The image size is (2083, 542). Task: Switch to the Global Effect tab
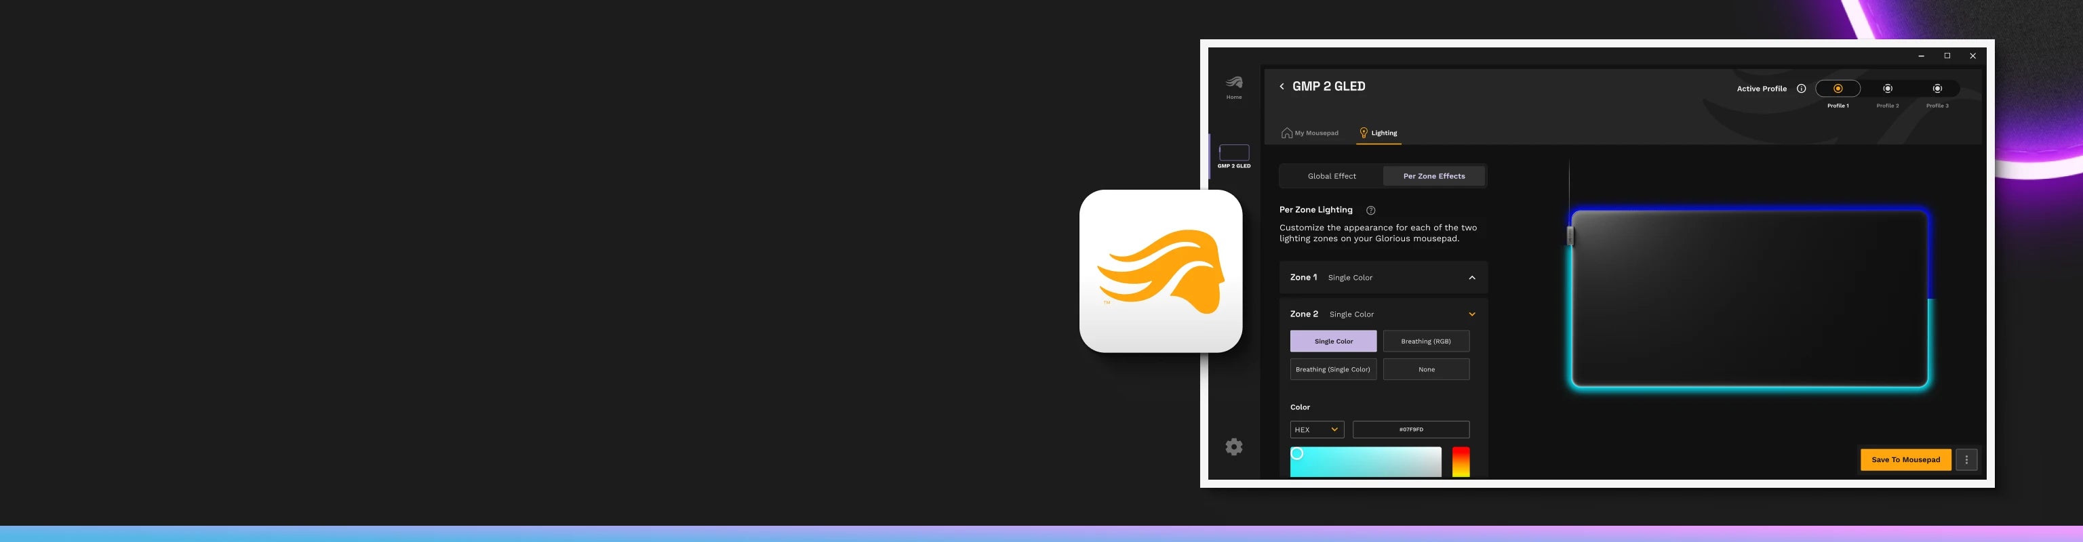tap(1332, 176)
